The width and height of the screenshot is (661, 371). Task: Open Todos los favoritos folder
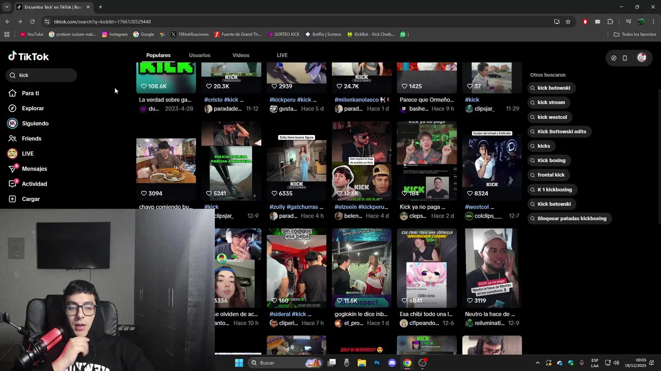pos(635,35)
